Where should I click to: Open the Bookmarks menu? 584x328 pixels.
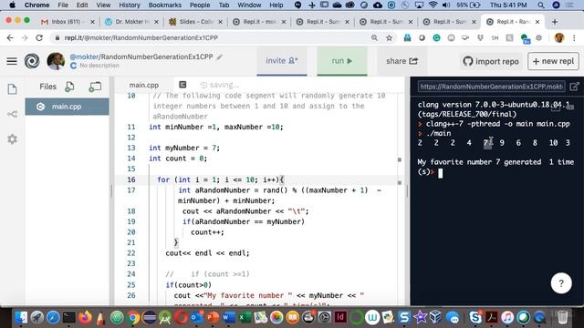pos(164,5)
